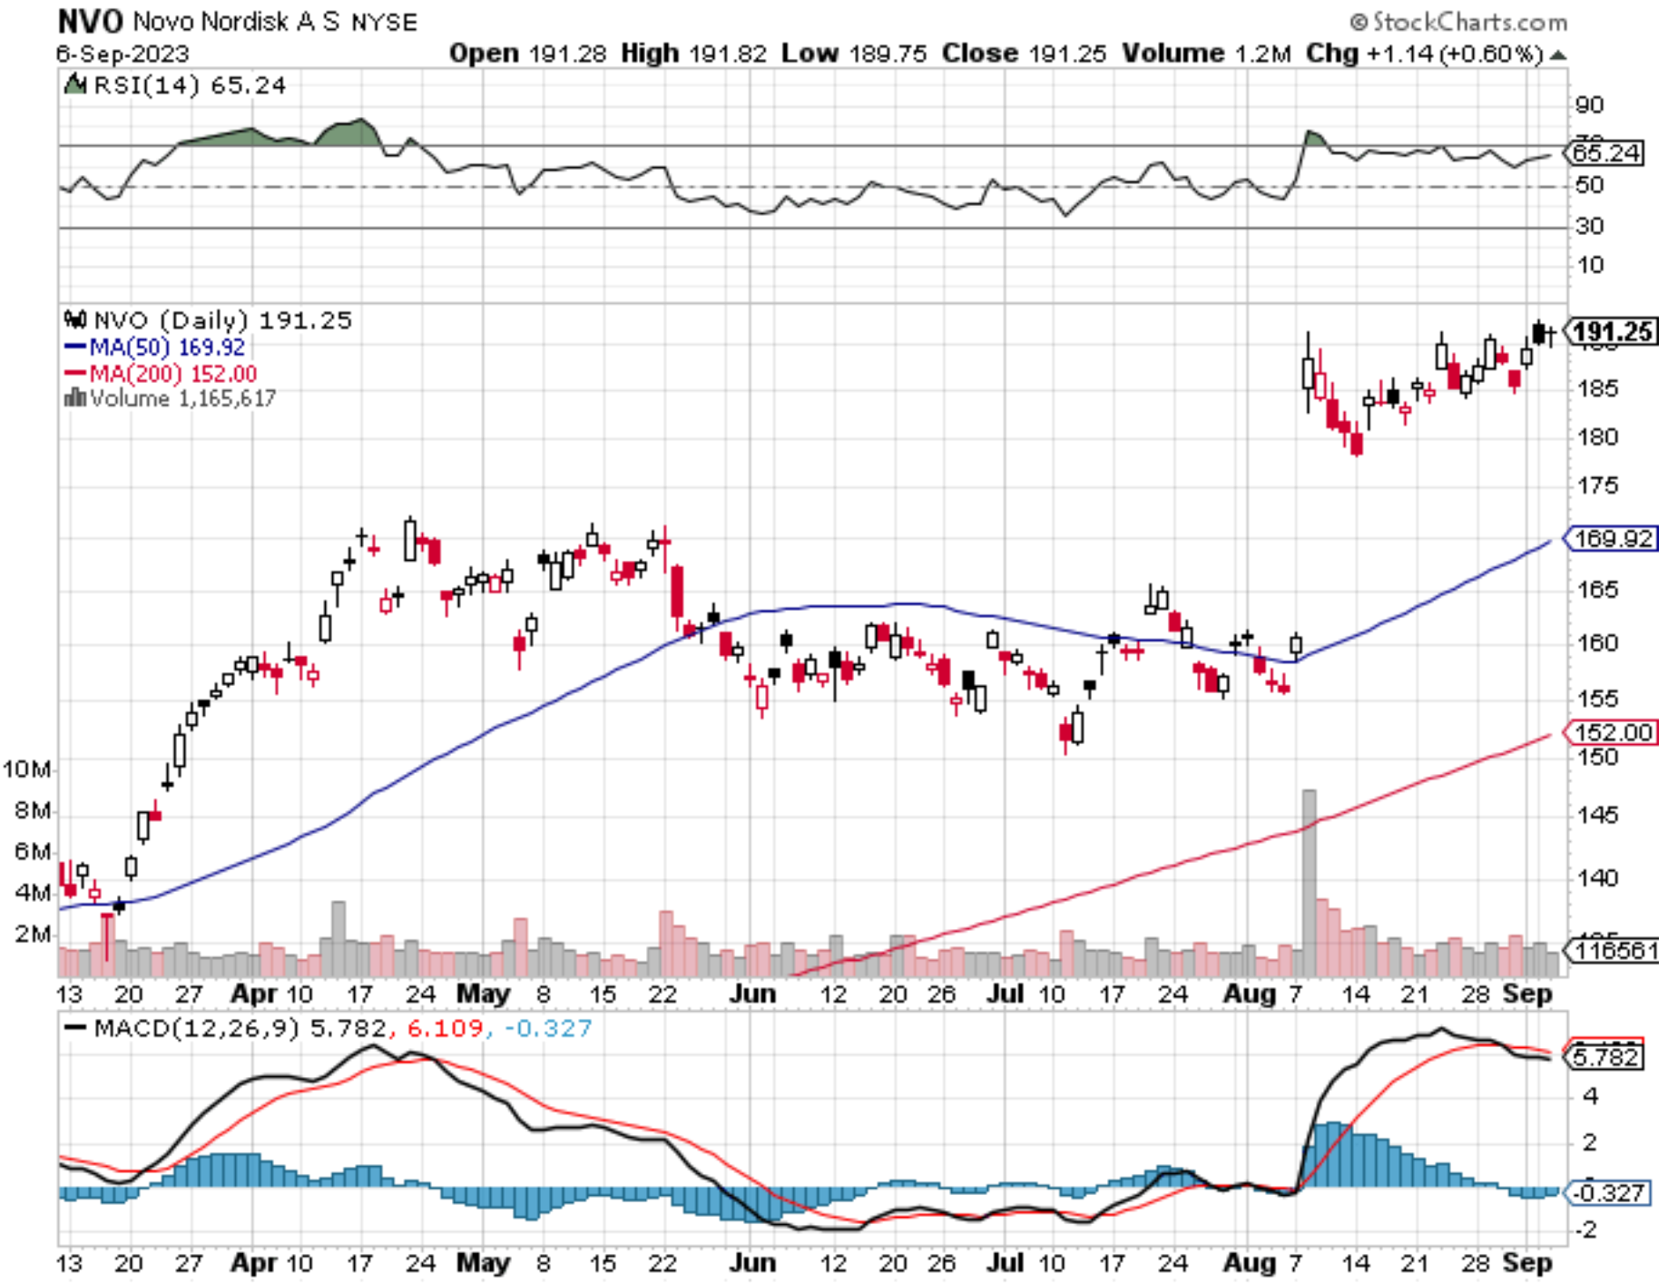Click the candlestick icon beside NVO (Daily)
The image size is (1668, 1283).
[75, 319]
